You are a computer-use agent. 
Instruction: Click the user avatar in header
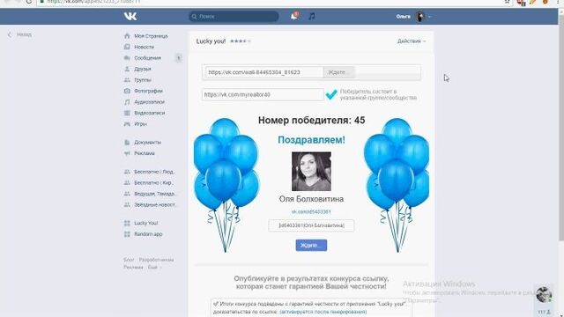419,16
